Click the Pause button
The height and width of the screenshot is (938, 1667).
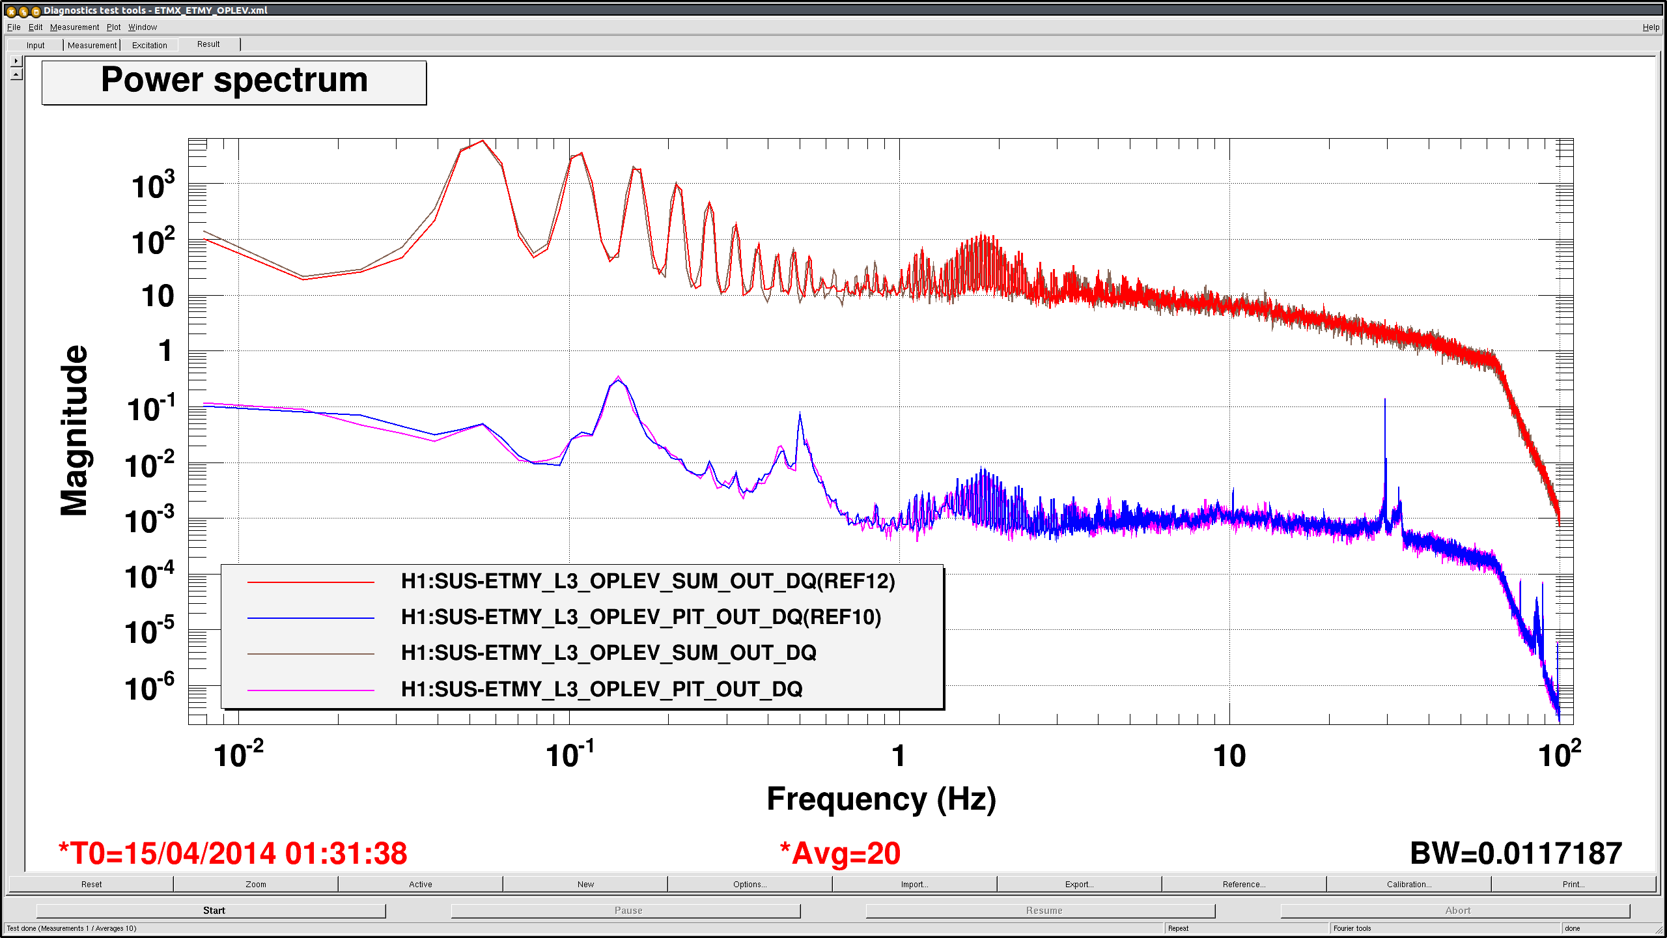click(x=626, y=911)
